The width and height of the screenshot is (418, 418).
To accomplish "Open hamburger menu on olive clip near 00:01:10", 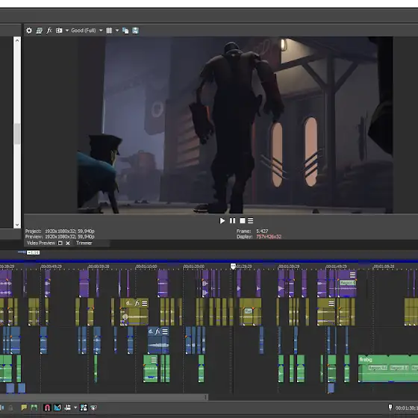I will click(x=145, y=303).
